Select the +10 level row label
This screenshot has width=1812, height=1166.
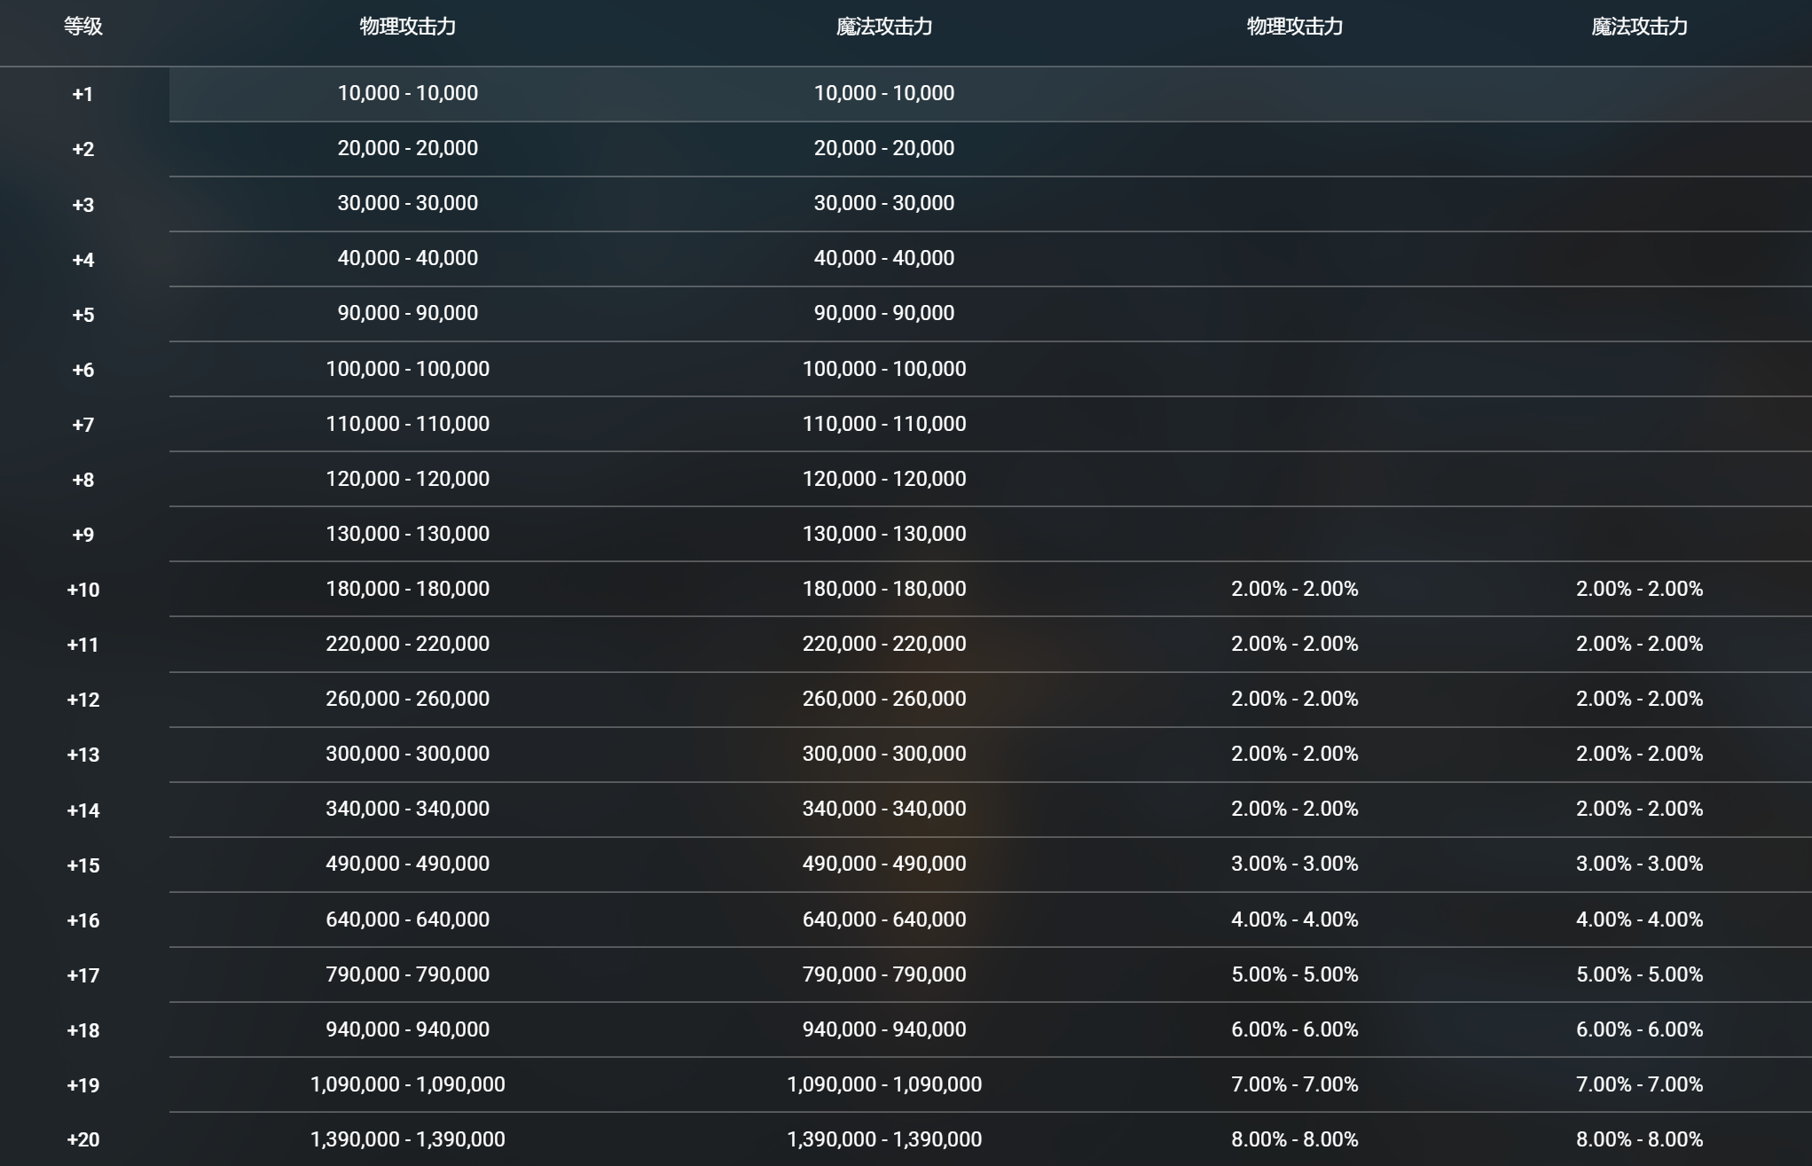click(82, 590)
